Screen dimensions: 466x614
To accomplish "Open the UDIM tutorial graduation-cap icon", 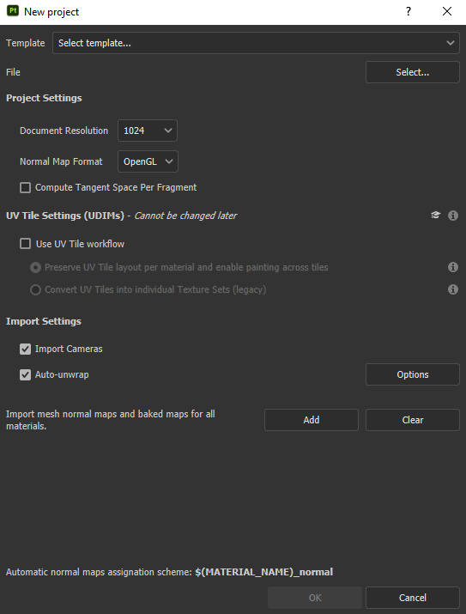I will tap(435, 215).
